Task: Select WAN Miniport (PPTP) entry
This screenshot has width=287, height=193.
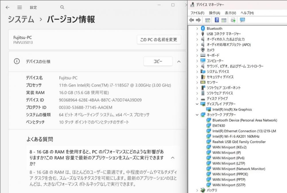Action: [x=229, y=180]
